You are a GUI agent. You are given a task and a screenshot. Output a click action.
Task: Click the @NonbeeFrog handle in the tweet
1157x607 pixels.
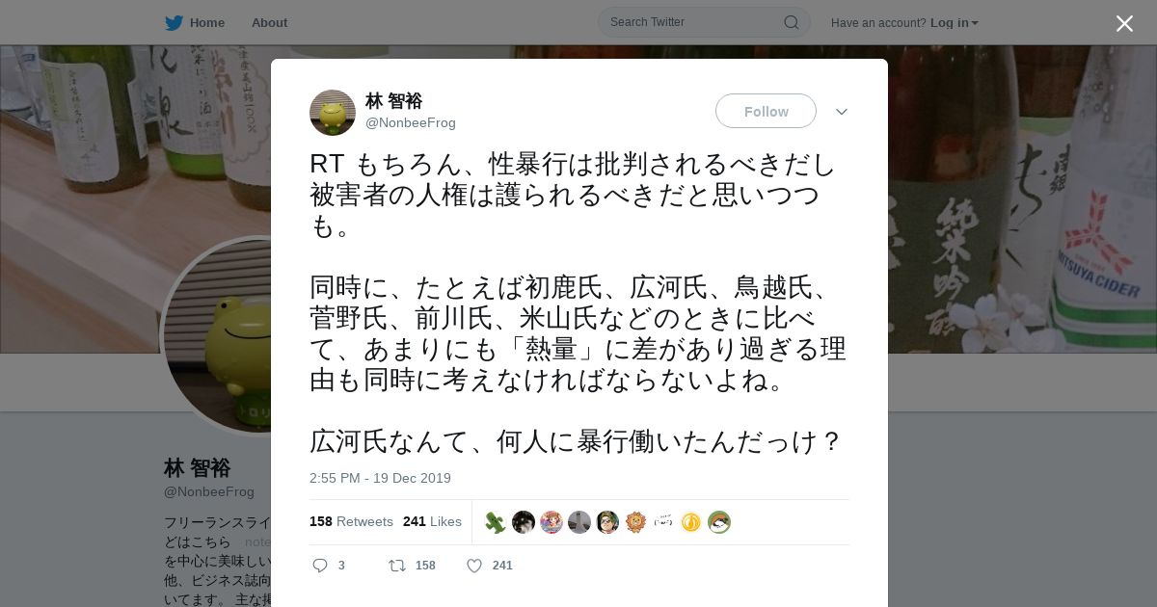point(411,122)
